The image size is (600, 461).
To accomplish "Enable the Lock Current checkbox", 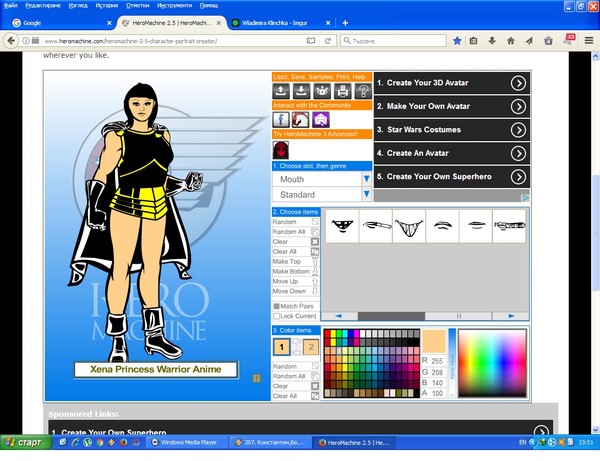I will pyautogui.click(x=276, y=316).
